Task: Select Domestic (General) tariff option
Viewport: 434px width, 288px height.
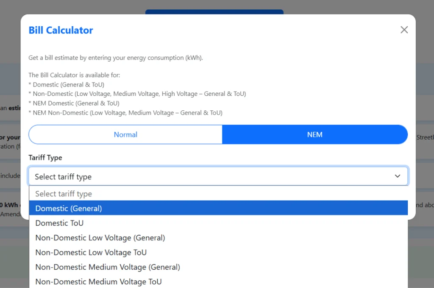Action: point(69,208)
